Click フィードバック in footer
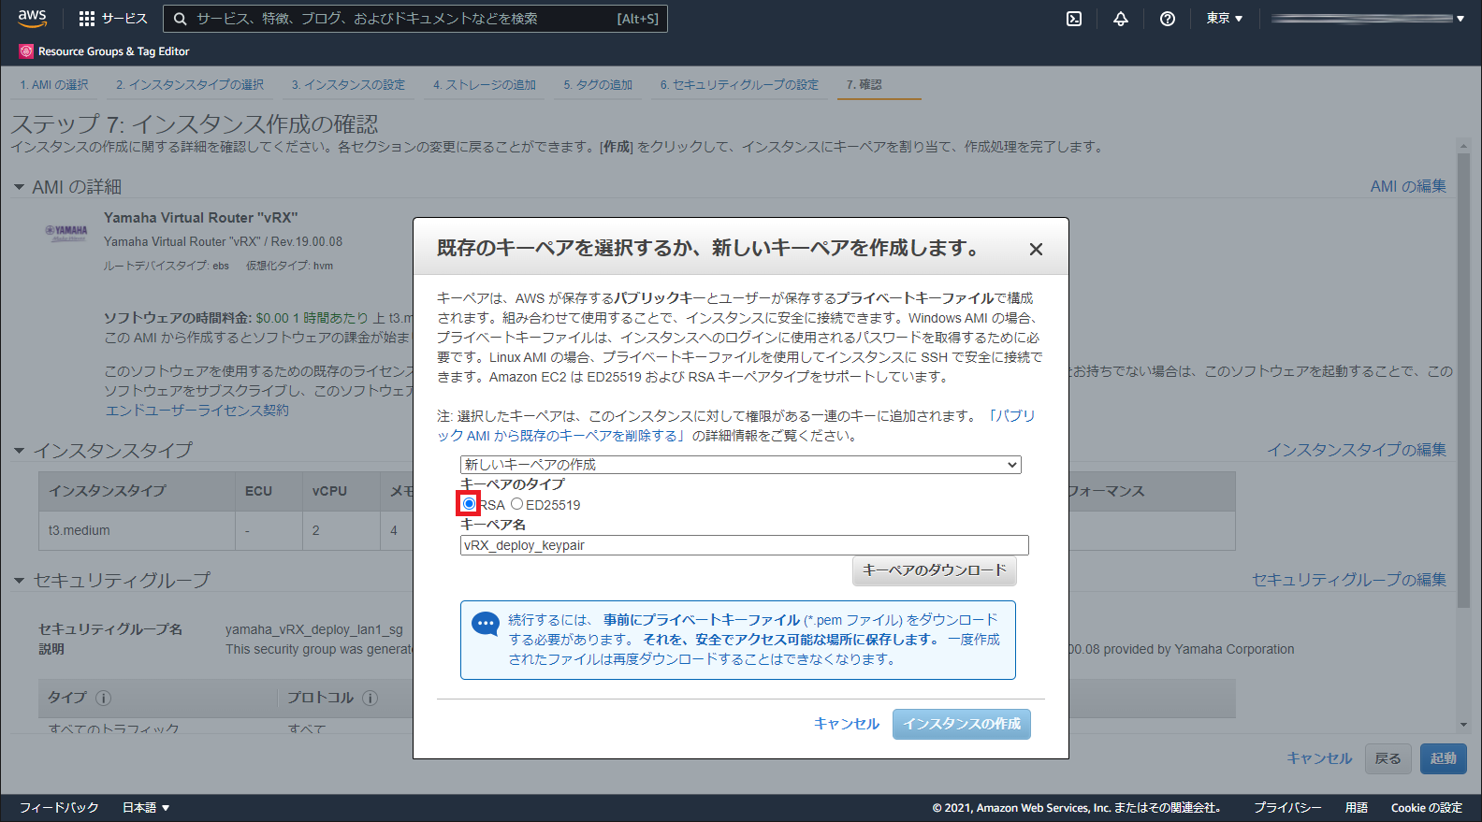This screenshot has height=822, width=1482. [x=59, y=807]
